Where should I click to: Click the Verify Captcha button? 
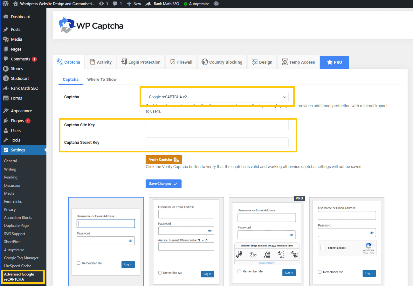coord(164,159)
